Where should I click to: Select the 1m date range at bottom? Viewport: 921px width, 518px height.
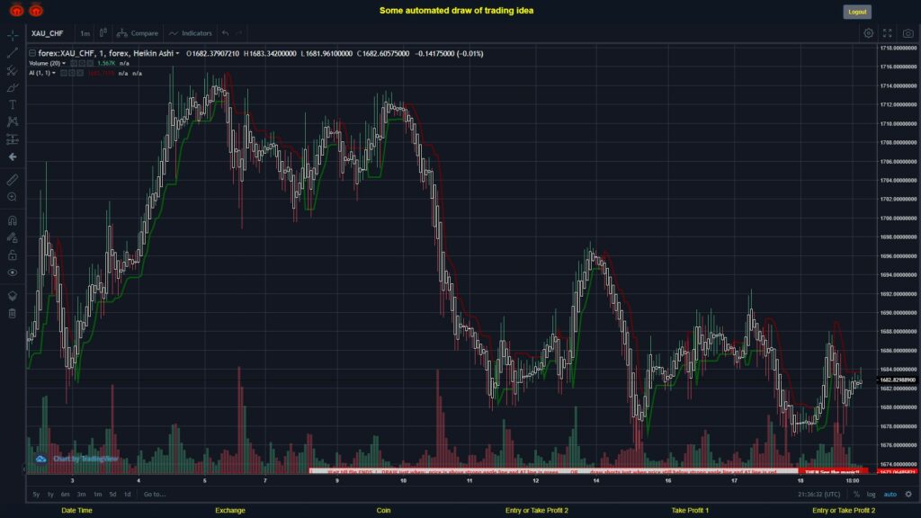coord(97,495)
